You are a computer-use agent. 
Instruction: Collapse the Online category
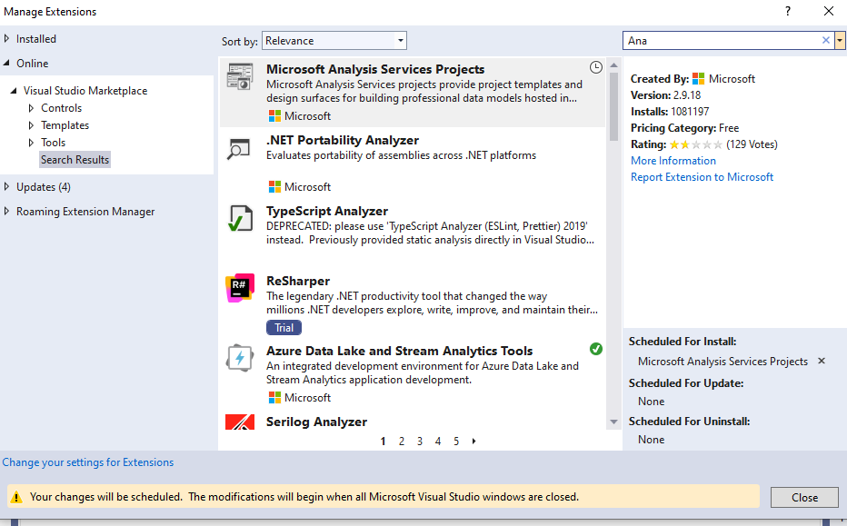[x=6, y=64]
